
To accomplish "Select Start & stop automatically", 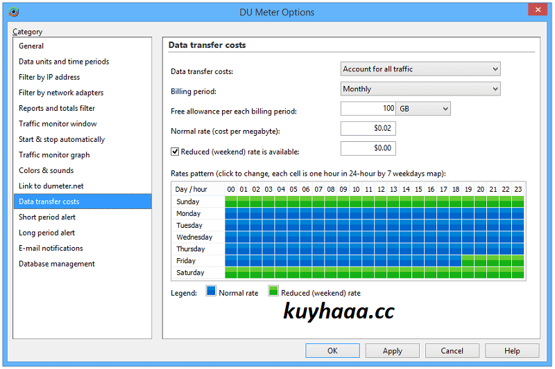I will [82, 139].
